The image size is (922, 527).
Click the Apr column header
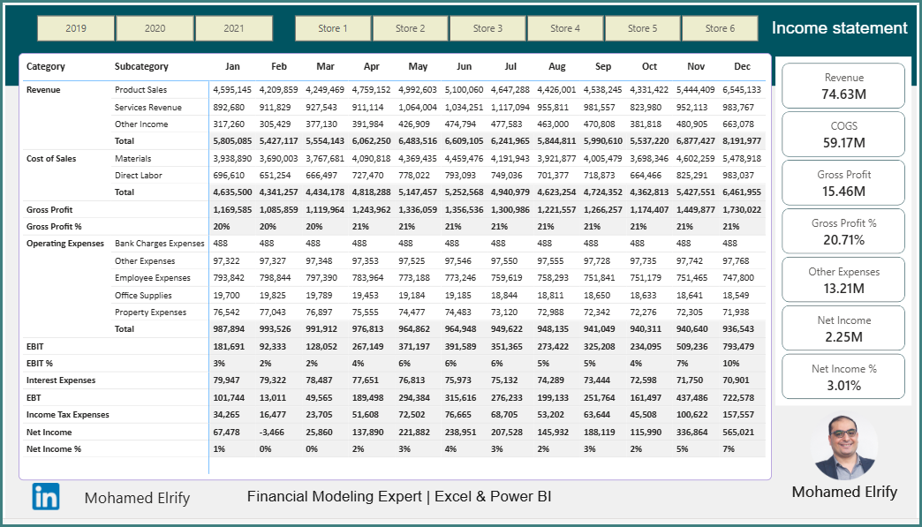pyautogui.click(x=372, y=66)
